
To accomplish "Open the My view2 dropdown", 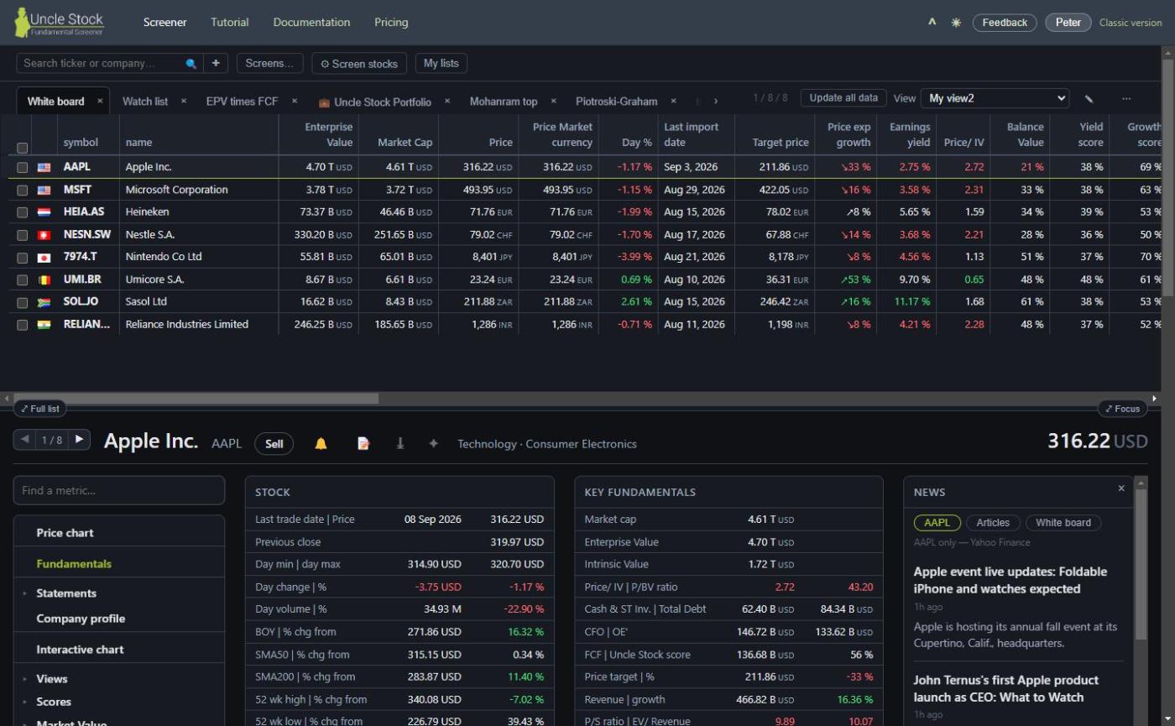I will coord(995,98).
